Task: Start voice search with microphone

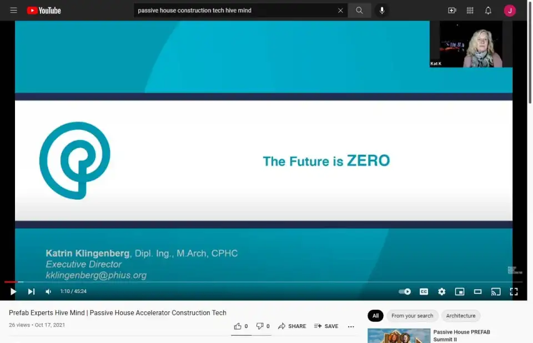Action: click(x=382, y=11)
